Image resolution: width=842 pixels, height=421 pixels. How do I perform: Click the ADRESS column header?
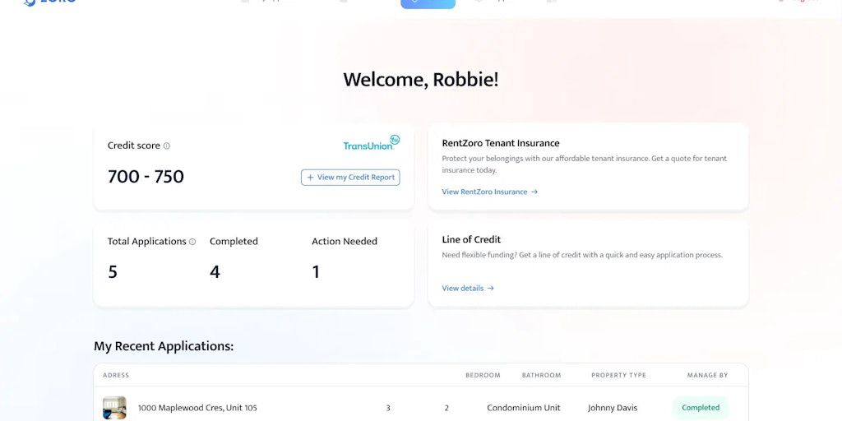tap(116, 376)
